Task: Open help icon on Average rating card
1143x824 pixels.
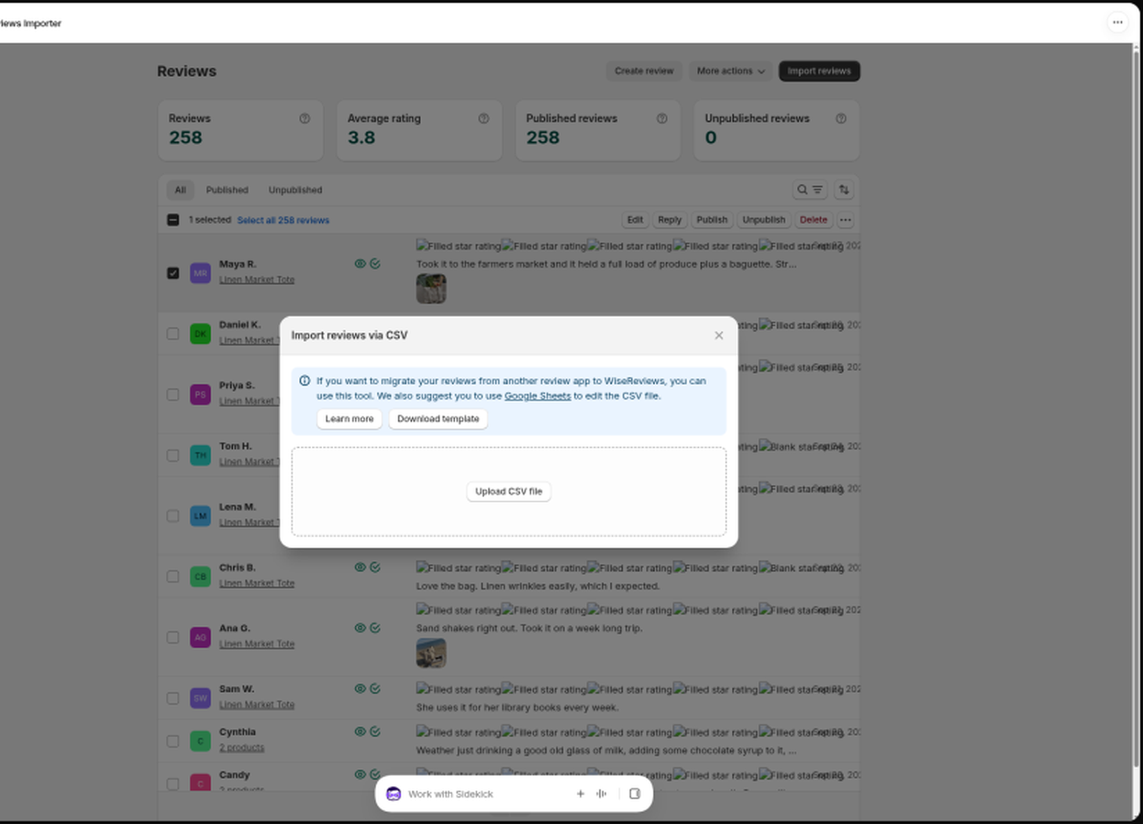Action: click(x=483, y=119)
